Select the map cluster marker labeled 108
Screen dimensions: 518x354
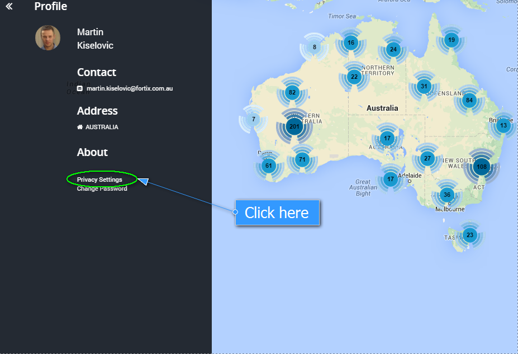(482, 167)
